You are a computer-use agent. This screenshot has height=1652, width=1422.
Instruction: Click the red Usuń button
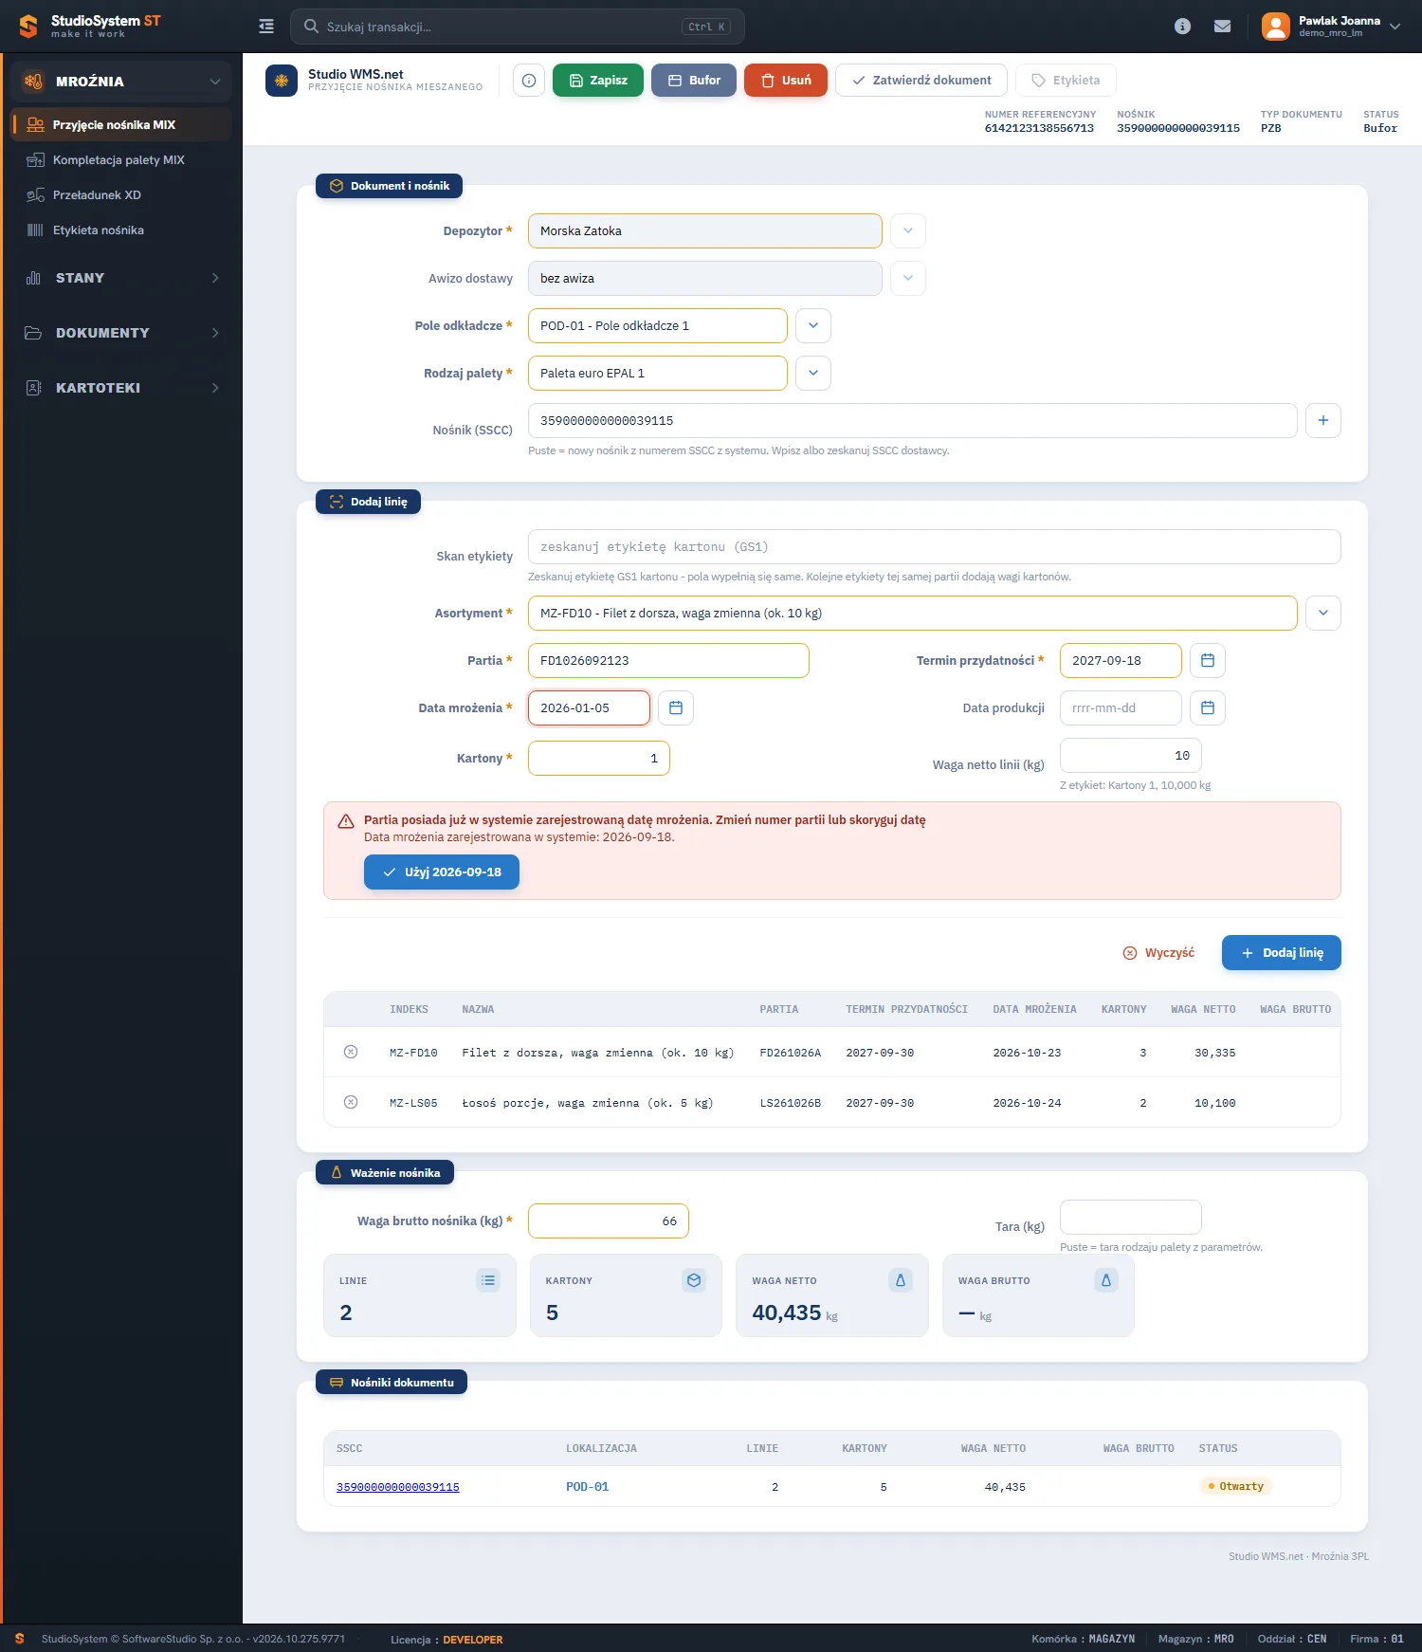[786, 81]
